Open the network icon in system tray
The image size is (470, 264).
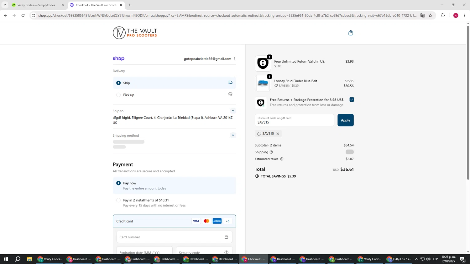point(422,259)
